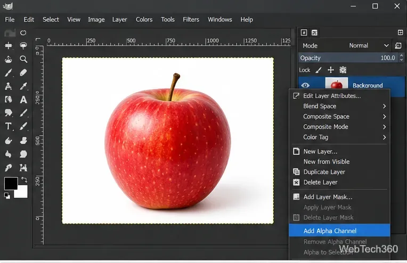
Task: Select the hand-shaped smudge tool
Action: click(9, 141)
